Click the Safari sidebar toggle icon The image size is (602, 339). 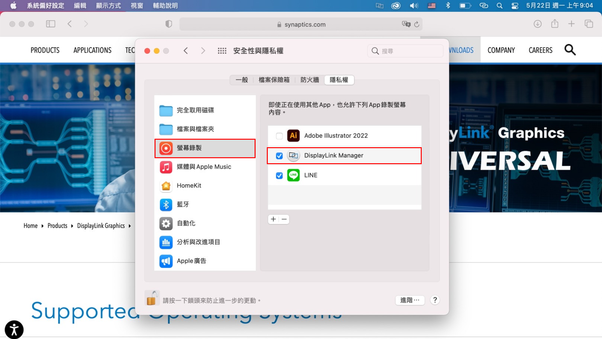point(50,24)
